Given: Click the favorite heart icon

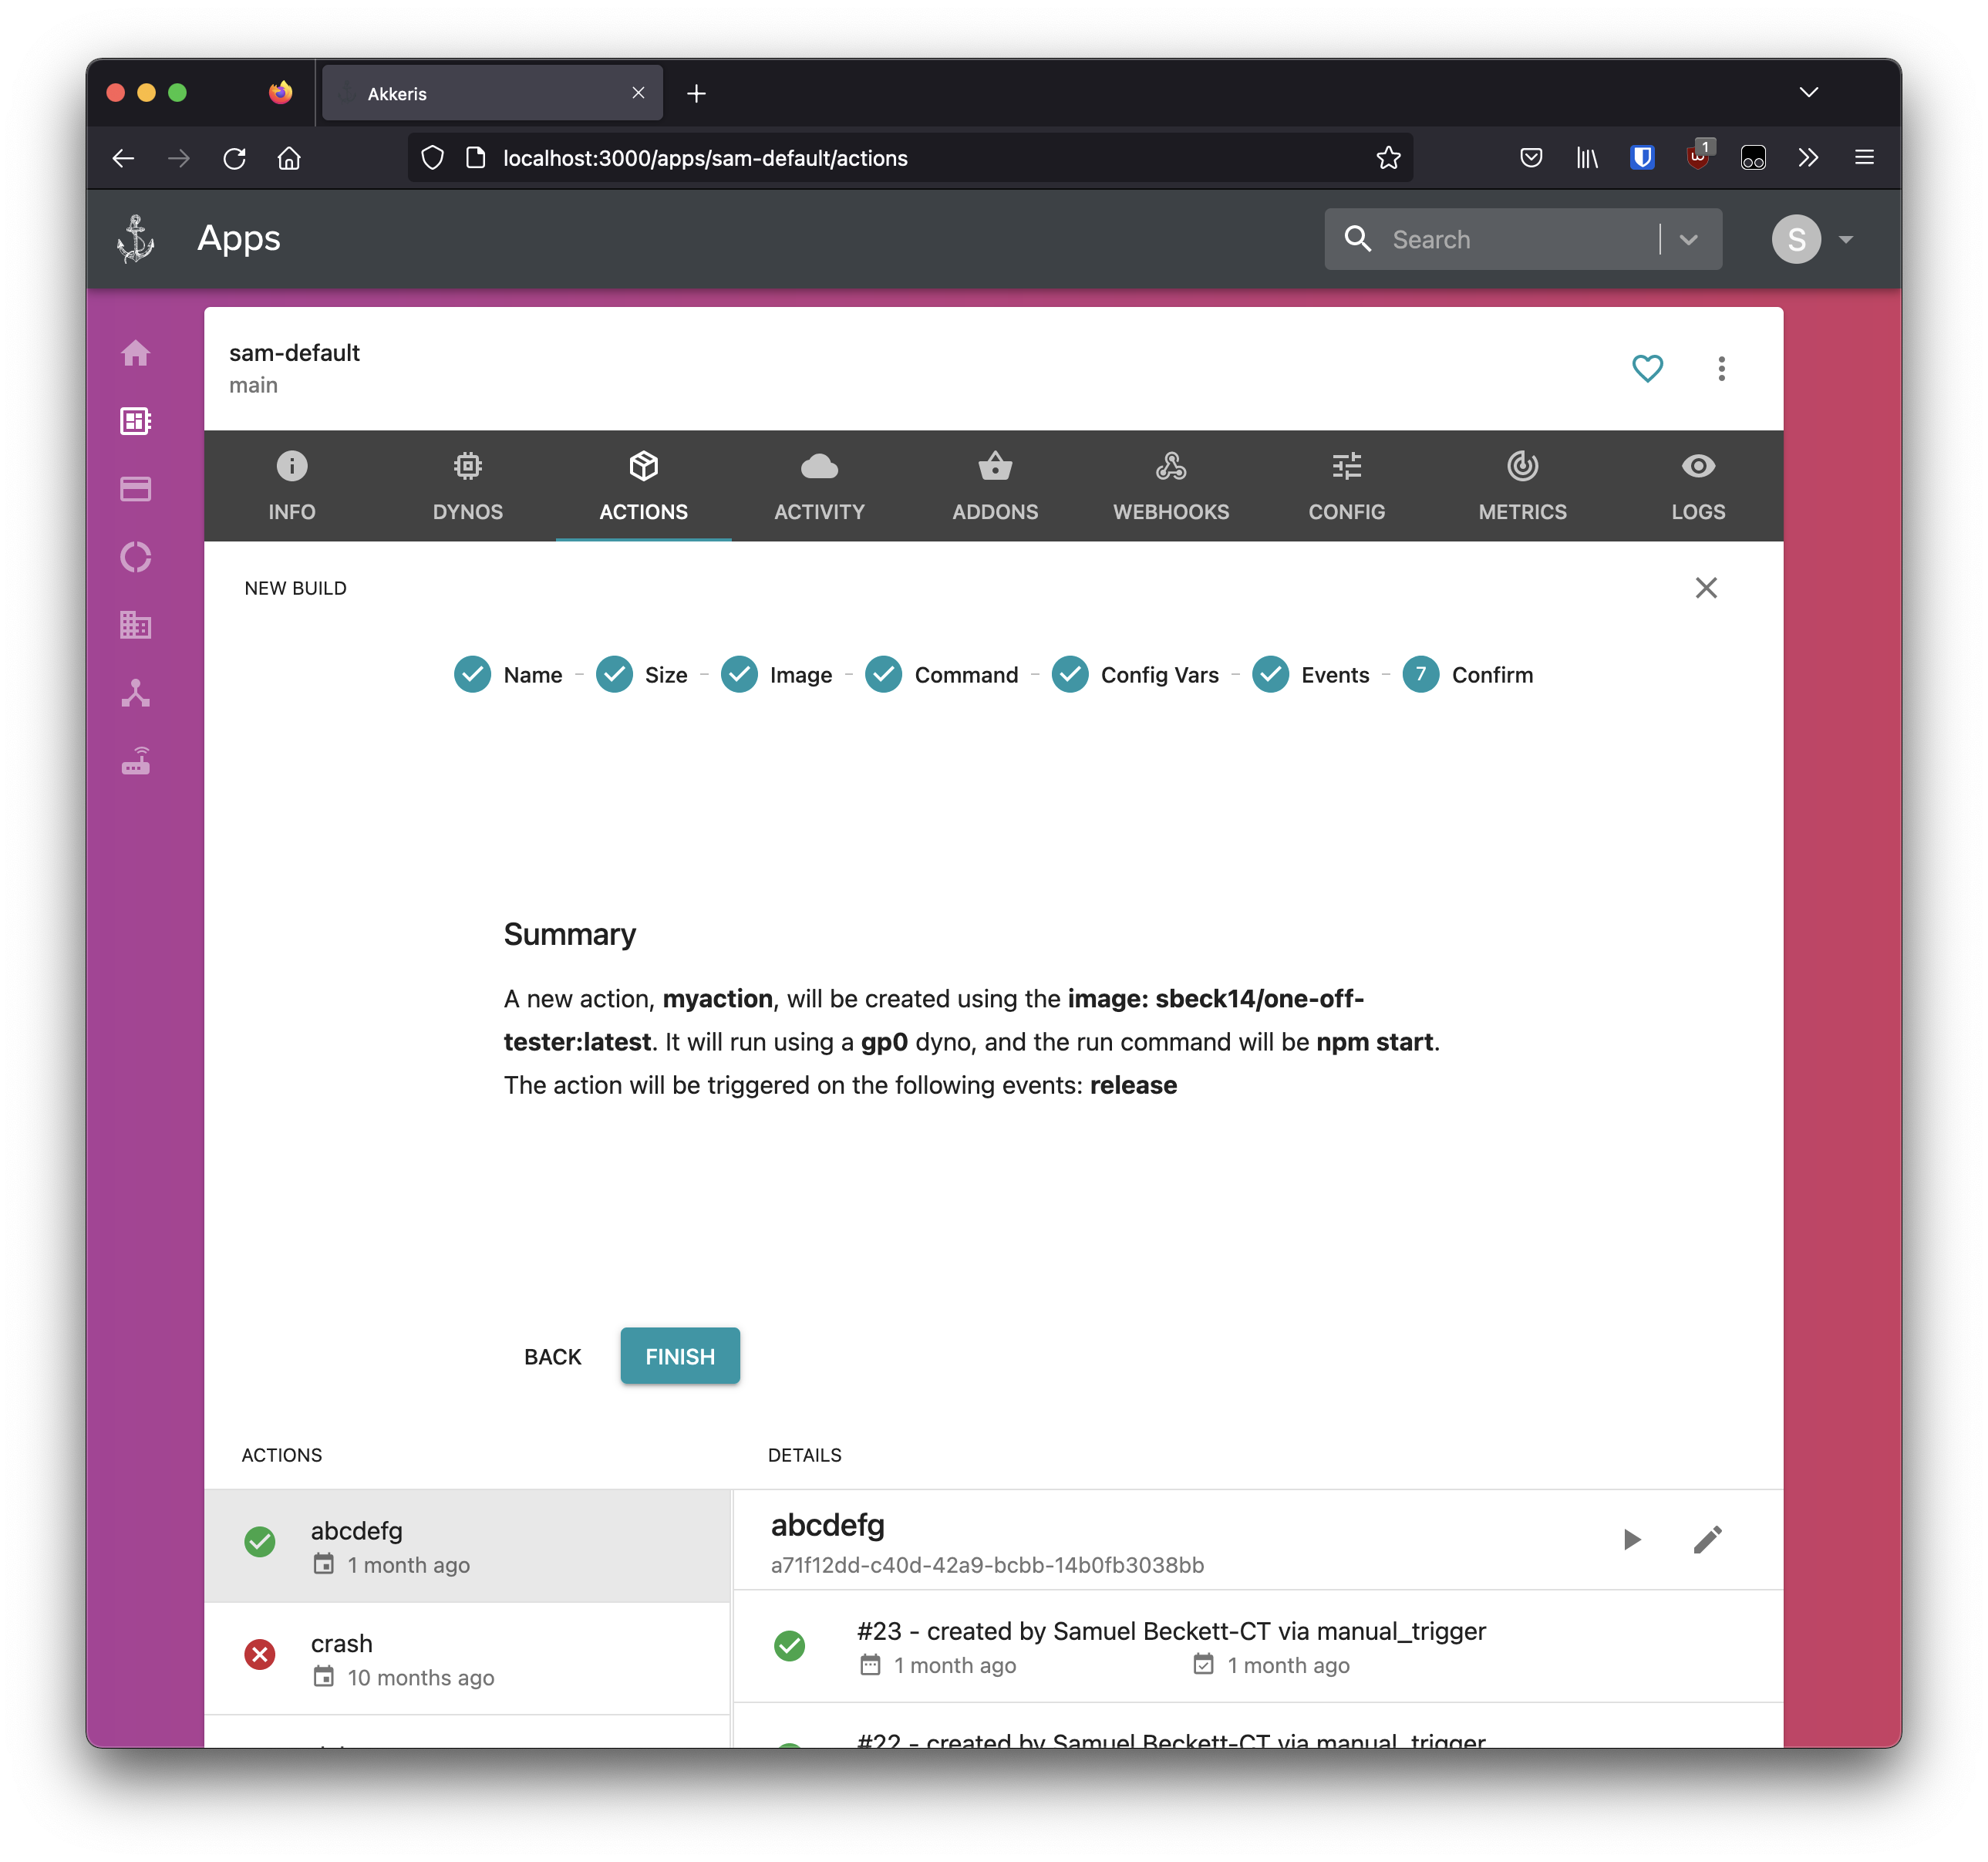Looking at the screenshot, I should point(1646,368).
